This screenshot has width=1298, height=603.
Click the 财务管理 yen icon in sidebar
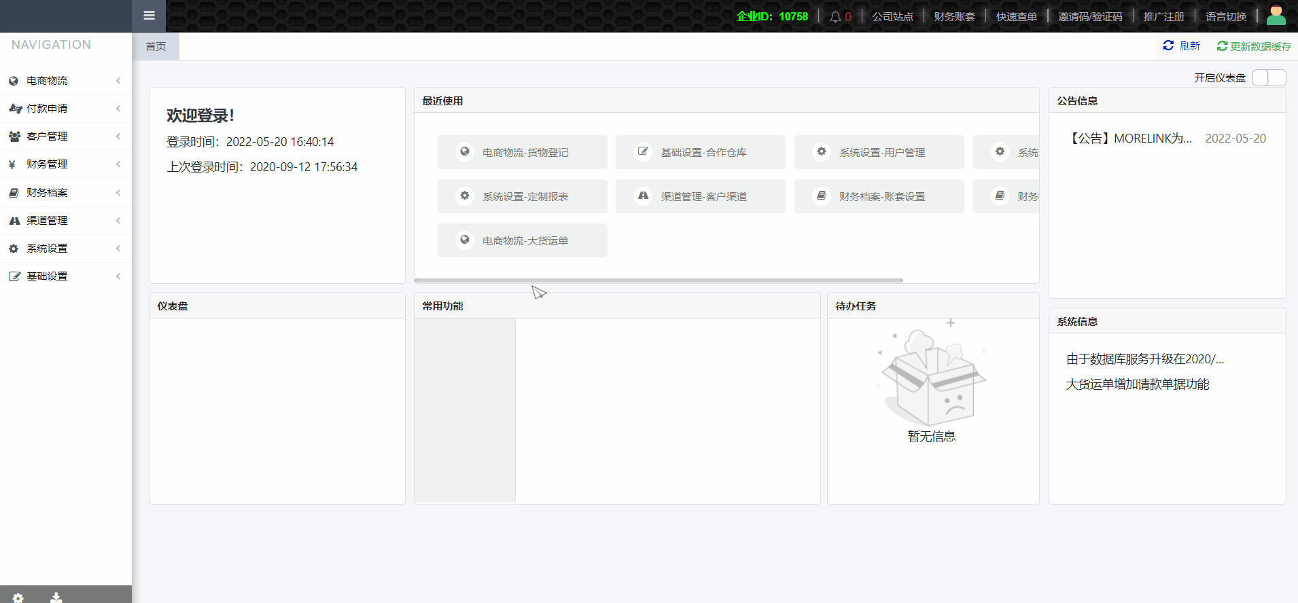pyautogui.click(x=12, y=164)
